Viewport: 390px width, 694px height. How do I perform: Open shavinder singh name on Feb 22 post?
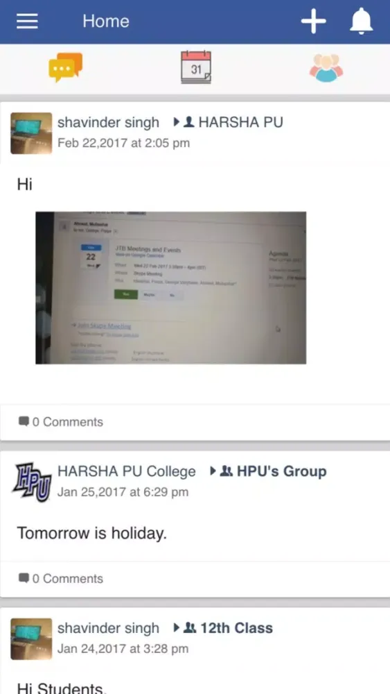(x=108, y=122)
